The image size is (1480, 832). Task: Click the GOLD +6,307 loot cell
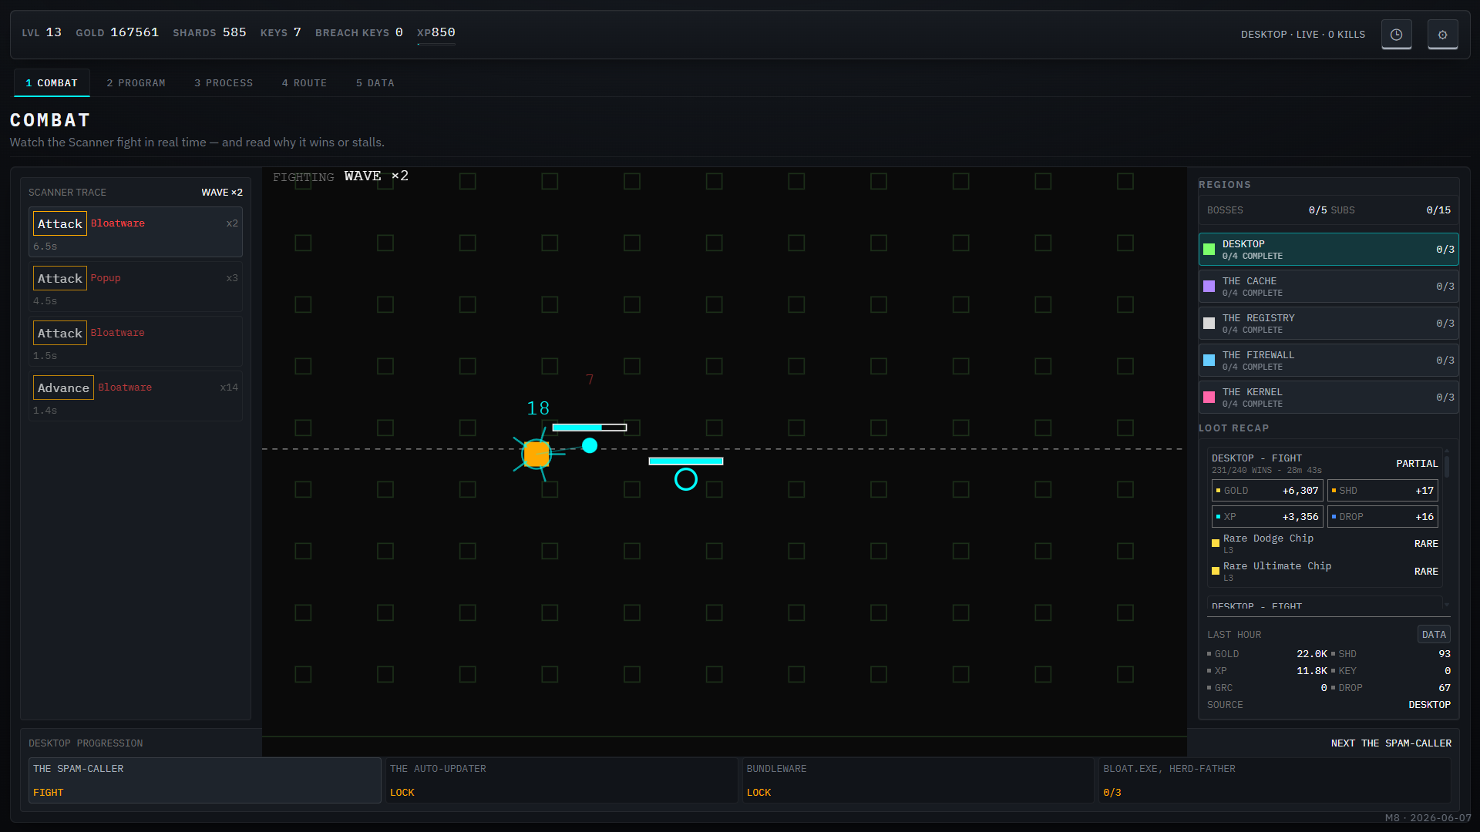point(1267,491)
